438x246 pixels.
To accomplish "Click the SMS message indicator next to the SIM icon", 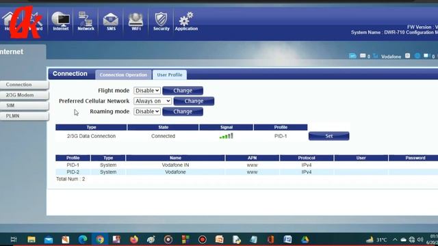I will (363, 56).
